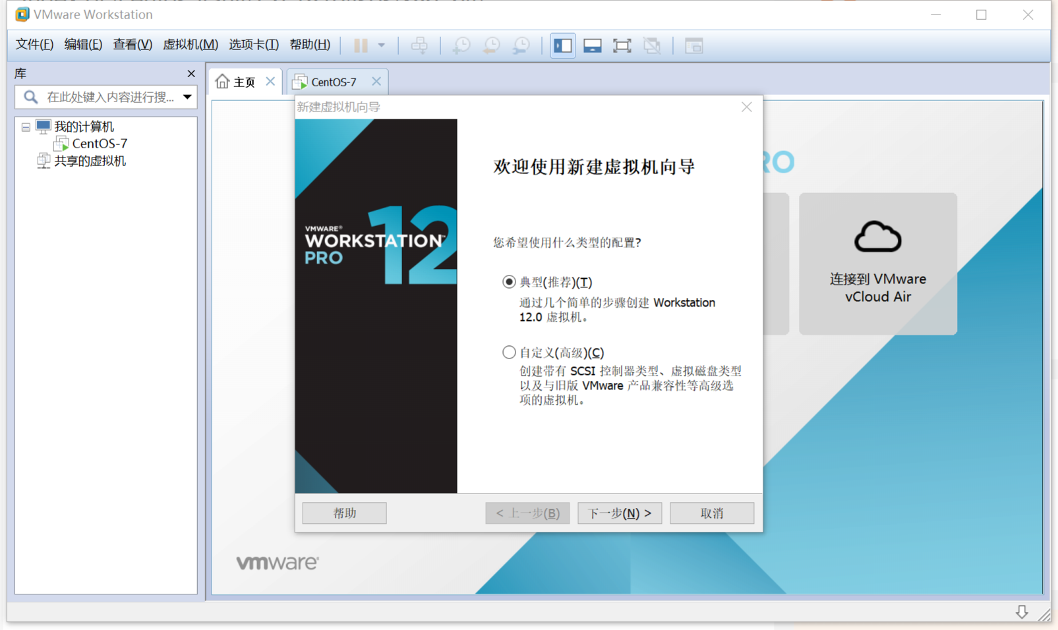
Task: Toggle the thumbnail bar view icon
Action: (593, 45)
